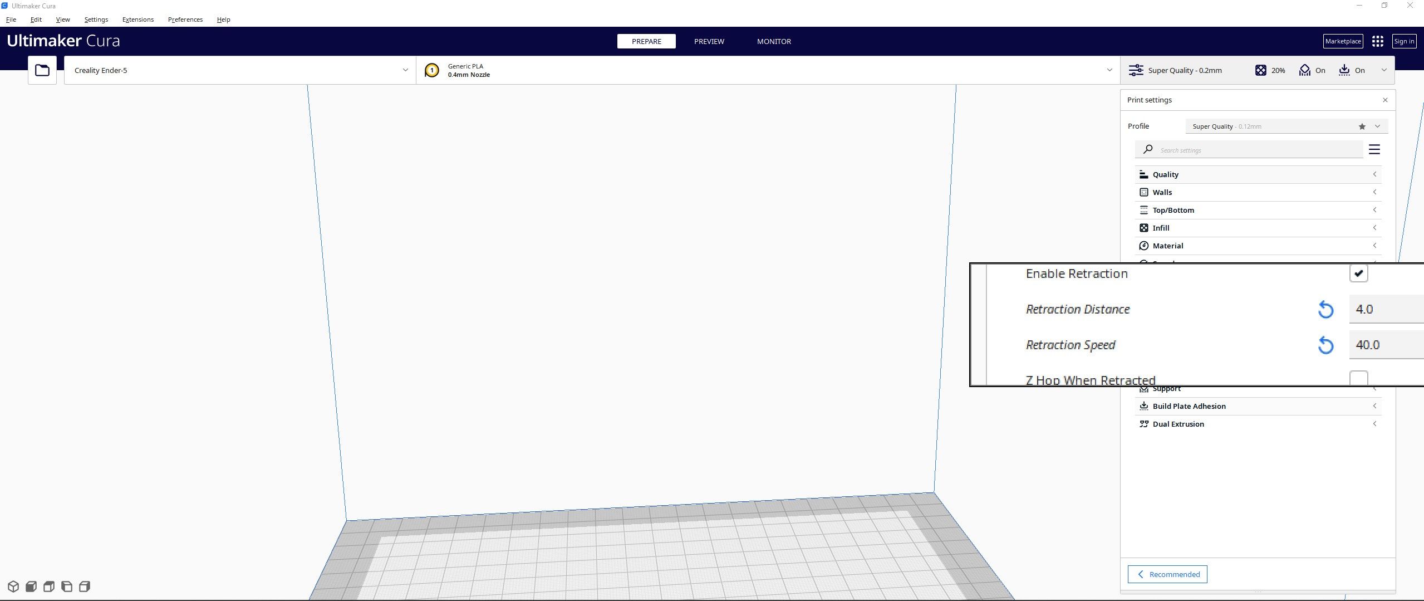Viewport: 1424px width, 601px height.
Task: Expand the Support settings category
Action: click(1258, 390)
